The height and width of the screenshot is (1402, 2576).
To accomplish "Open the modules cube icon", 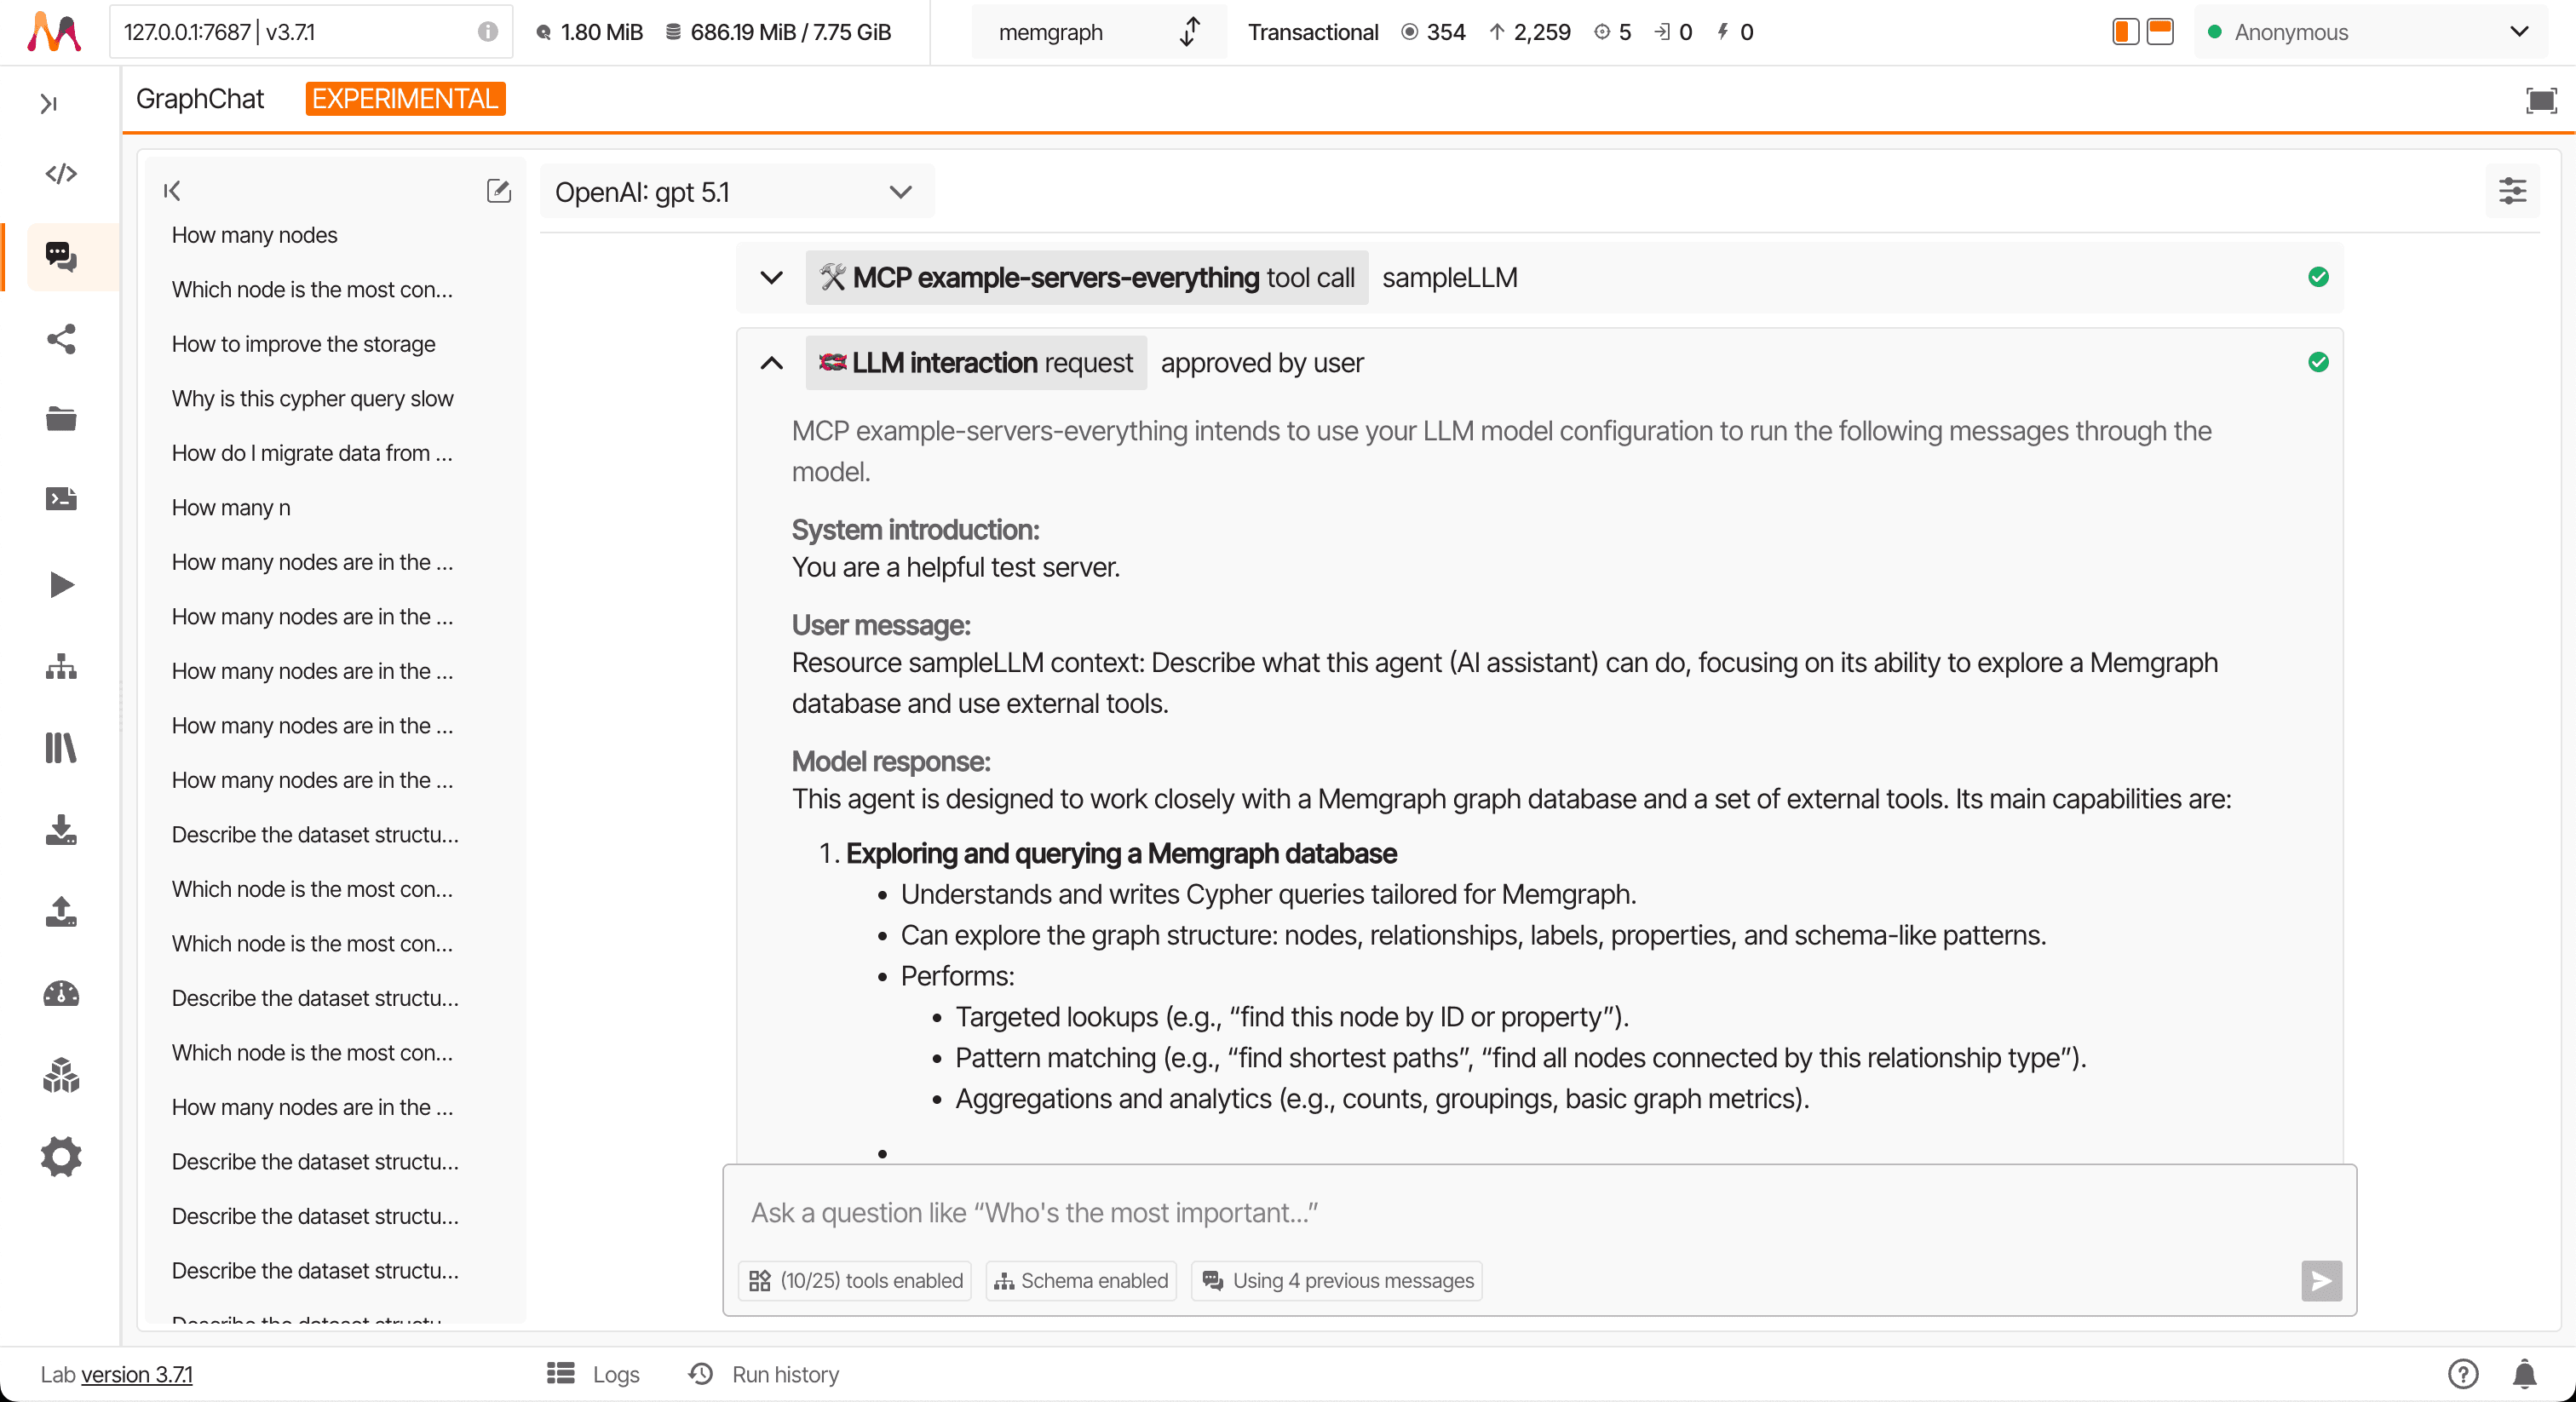I will (61, 1074).
